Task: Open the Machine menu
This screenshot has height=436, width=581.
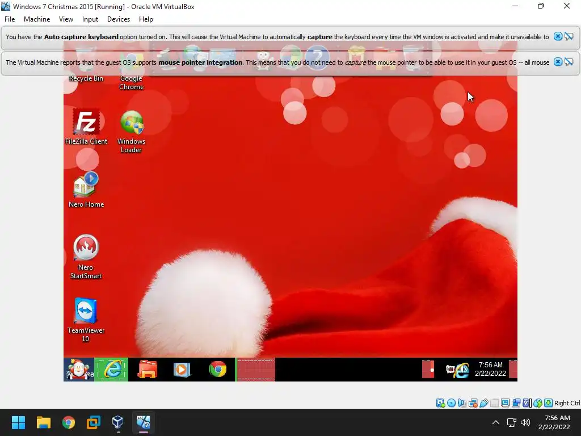Action: click(37, 19)
